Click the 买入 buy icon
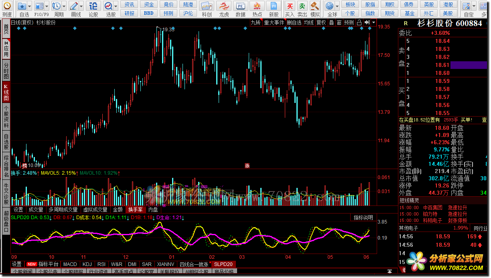Viewport: 491px width, 278px height. point(290,6)
